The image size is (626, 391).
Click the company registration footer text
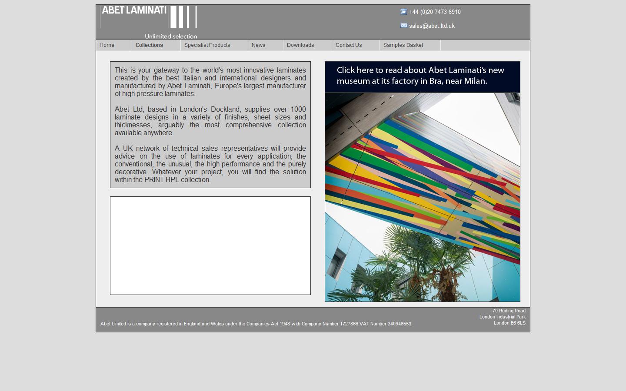tap(256, 324)
